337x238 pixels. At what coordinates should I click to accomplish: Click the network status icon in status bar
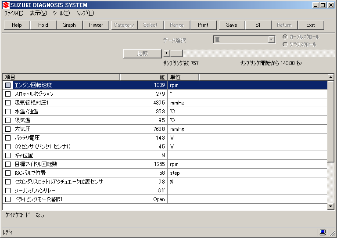coord(323,232)
